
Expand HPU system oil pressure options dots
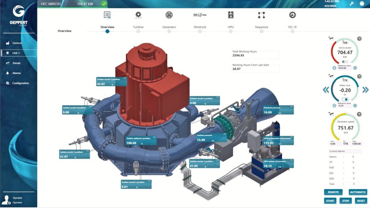point(292,160)
